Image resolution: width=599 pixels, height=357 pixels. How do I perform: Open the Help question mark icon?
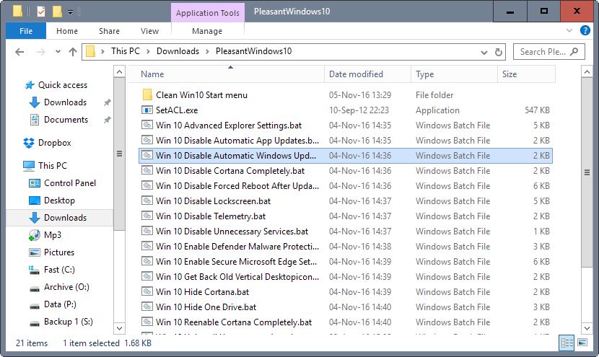pyautogui.click(x=585, y=30)
